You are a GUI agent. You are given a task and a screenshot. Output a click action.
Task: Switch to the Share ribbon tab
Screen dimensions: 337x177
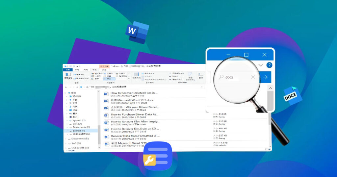(x=86, y=70)
